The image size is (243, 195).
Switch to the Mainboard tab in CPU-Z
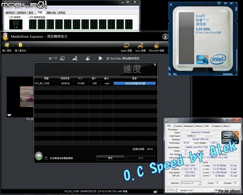[188, 126]
